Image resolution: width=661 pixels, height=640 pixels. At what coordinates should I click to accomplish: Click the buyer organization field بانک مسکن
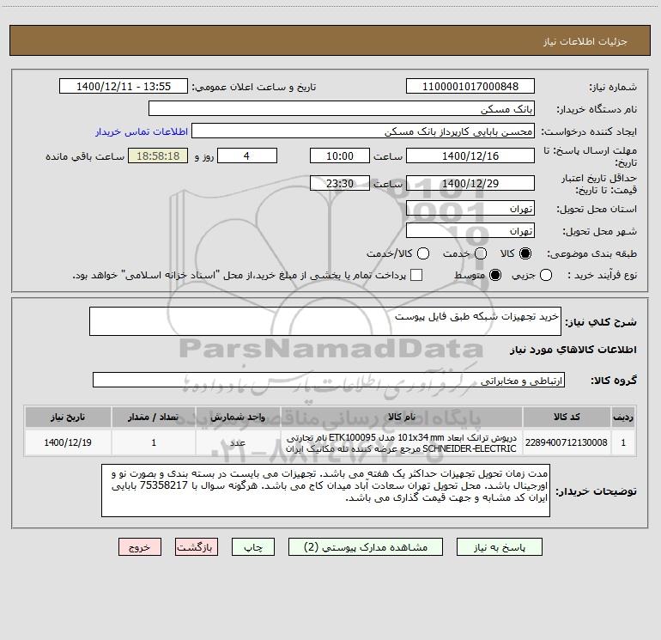coord(342,108)
